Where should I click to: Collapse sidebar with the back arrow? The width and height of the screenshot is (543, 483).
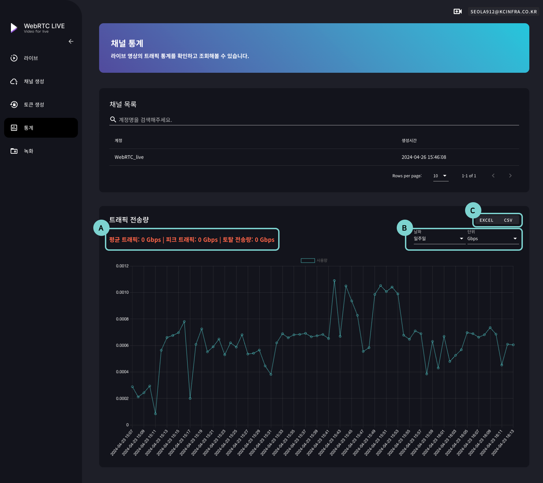tap(71, 41)
